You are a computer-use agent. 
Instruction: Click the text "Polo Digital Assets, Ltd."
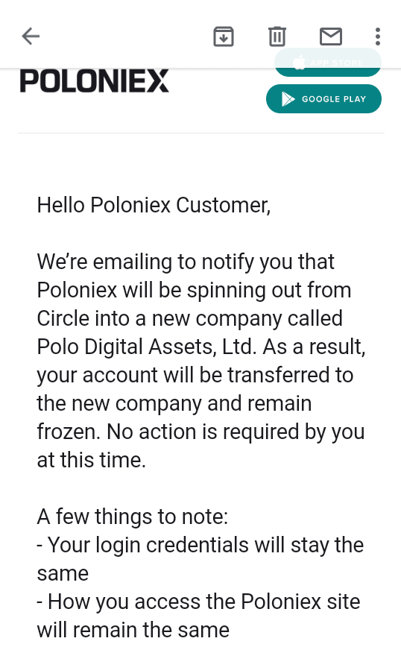pos(147,347)
